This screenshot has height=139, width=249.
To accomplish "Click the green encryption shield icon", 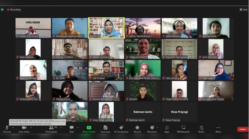I will tap(2, 10).
